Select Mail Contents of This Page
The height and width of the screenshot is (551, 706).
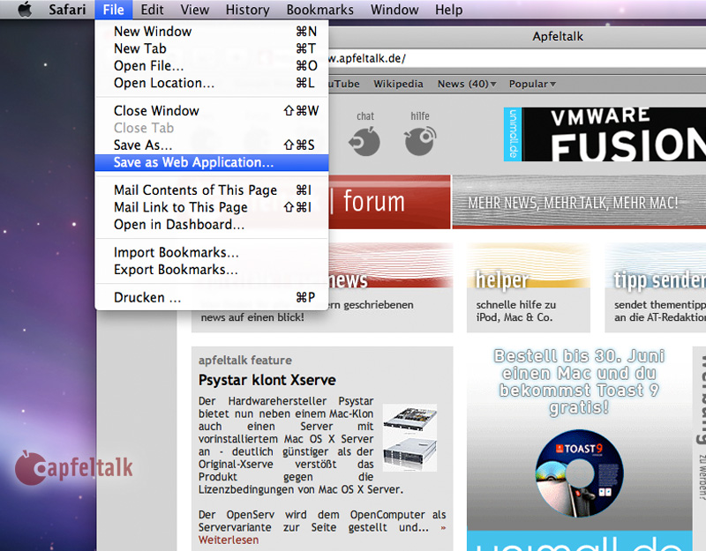(212, 190)
